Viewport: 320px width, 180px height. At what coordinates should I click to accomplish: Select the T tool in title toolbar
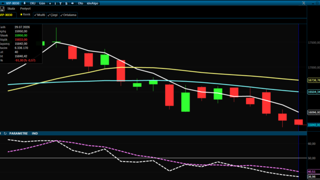pos(61,4)
